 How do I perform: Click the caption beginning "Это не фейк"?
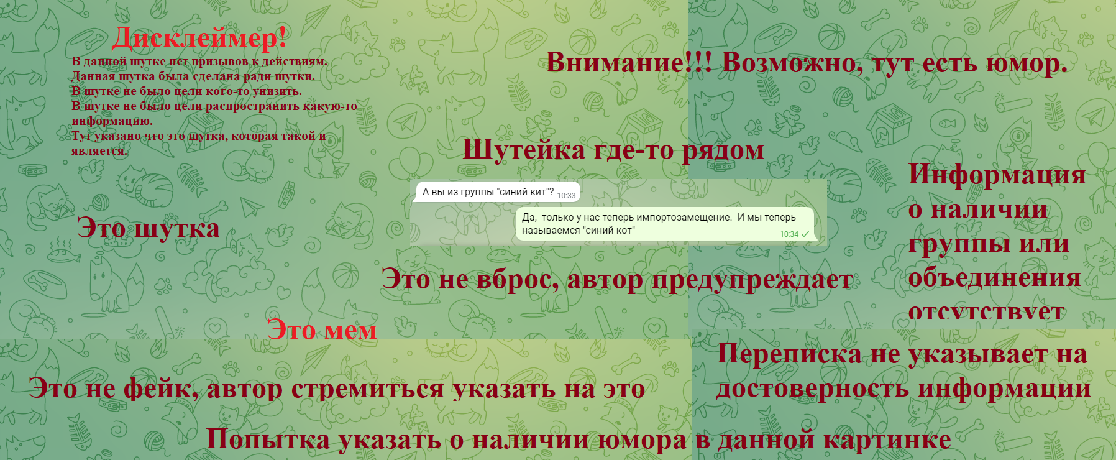click(337, 389)
